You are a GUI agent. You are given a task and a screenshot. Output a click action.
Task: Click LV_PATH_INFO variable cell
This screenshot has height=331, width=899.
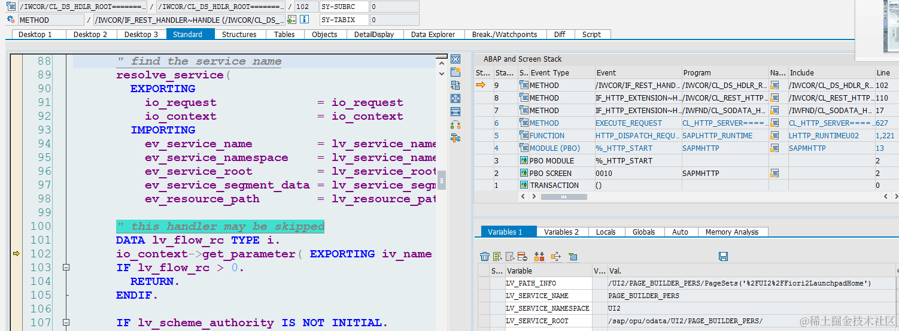coord(548,283)
